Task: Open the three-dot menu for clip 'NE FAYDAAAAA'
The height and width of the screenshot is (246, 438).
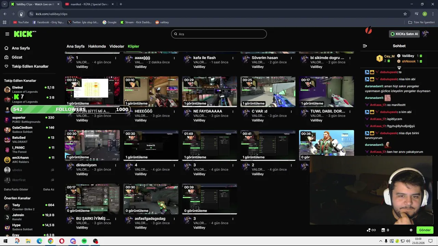Action: pyautogui.click(x=233, y=112)
